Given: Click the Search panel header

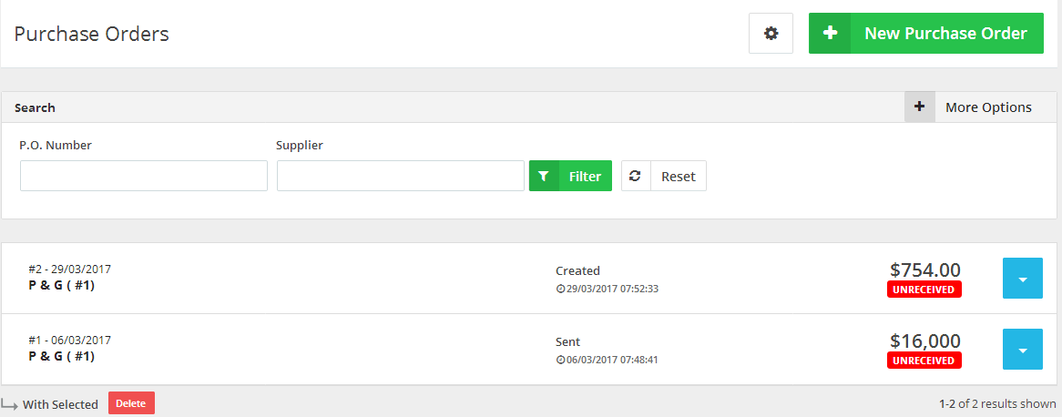Looking at the screenshot, I should pyautogui.click(x=36, y=107).
